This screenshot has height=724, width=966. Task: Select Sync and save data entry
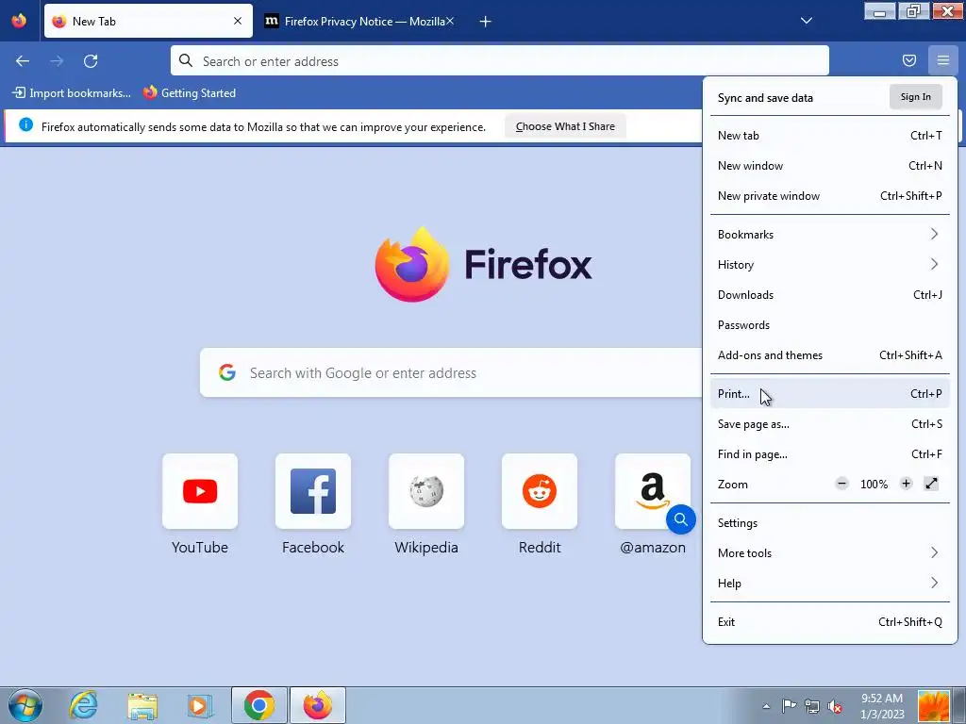coord(765,98)
